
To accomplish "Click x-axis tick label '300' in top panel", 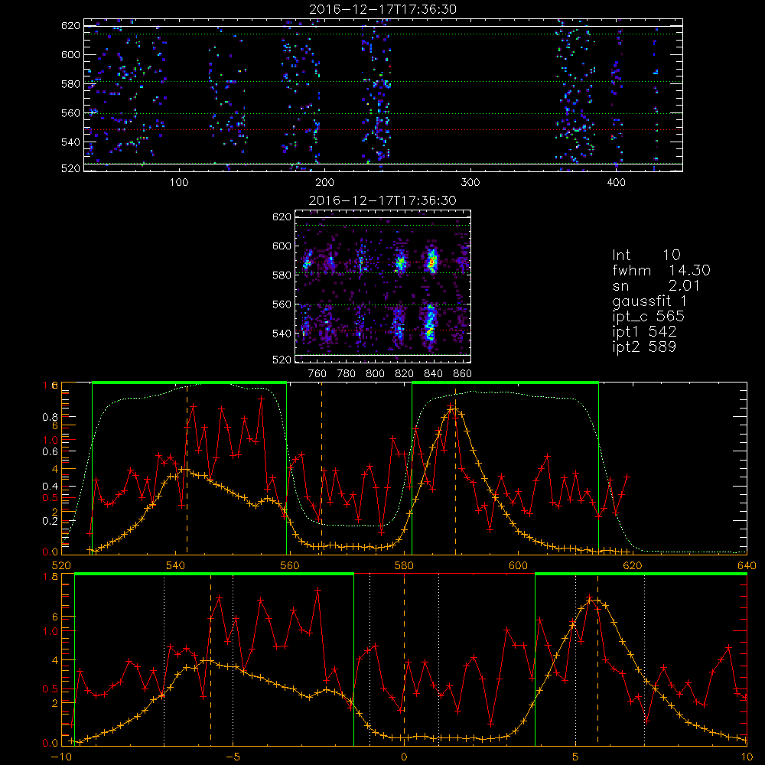I will [x=470, y=183].
